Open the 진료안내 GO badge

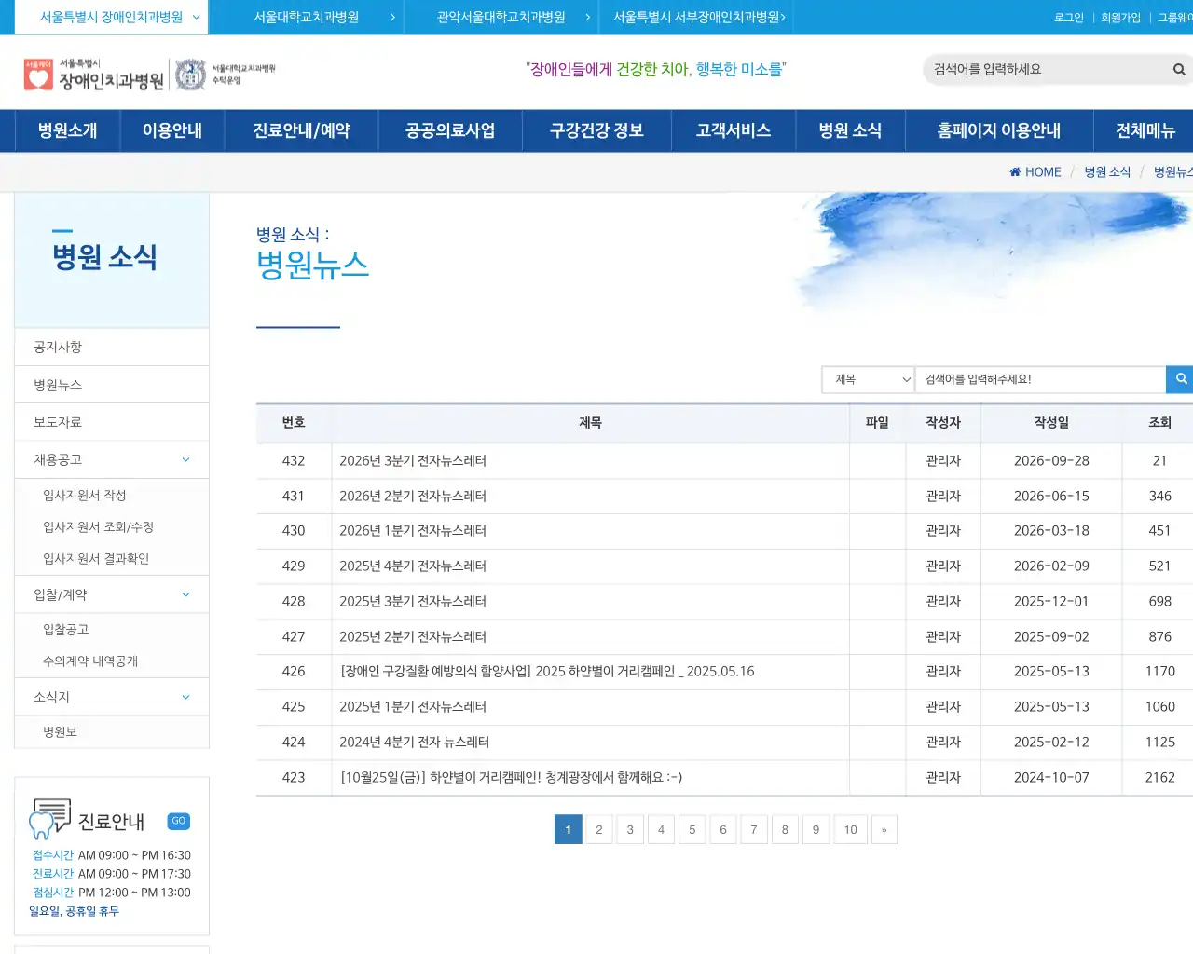point(179,821)
